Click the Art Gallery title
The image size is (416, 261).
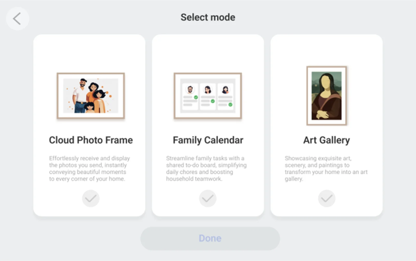click(327, 140)
